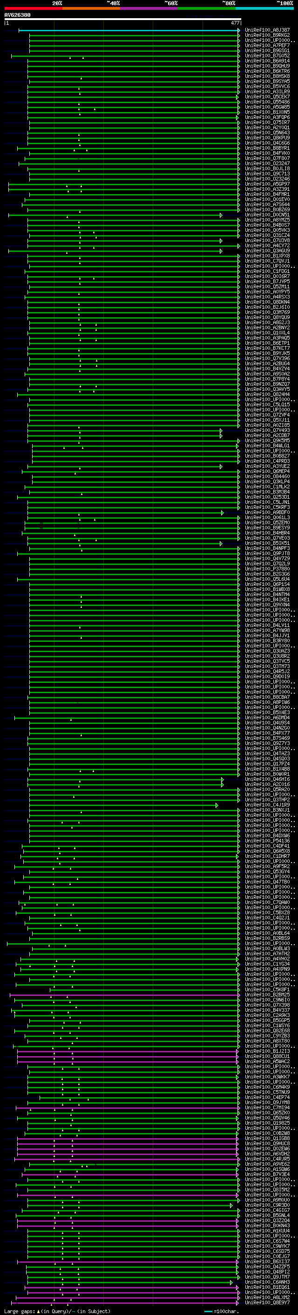The height and width of the screenshot is (1315, 298).
Task: Click the red 20% identity legend bar
Action: coord(33,8)
